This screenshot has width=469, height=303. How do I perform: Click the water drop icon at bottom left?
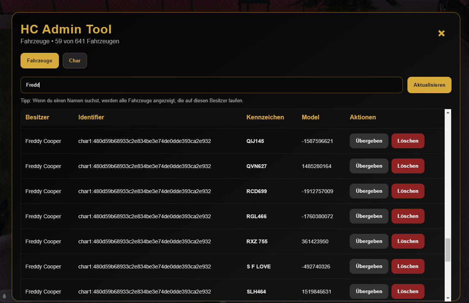(x=5, y=296)
